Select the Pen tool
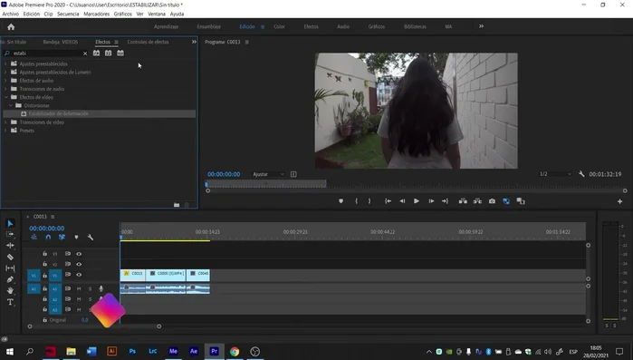633x360 pixels. pyautogui.click(x=11, y=279)
